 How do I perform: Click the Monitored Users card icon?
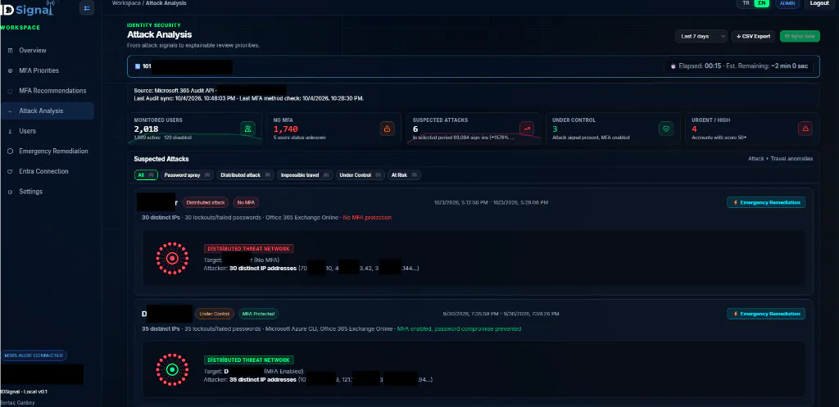click(x=247, y=129)
